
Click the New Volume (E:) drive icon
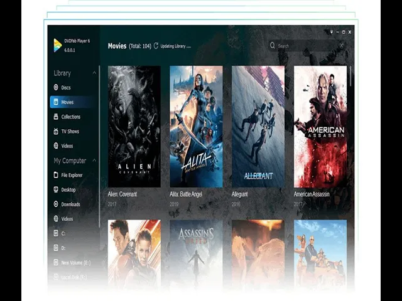(x=56, y=262)
